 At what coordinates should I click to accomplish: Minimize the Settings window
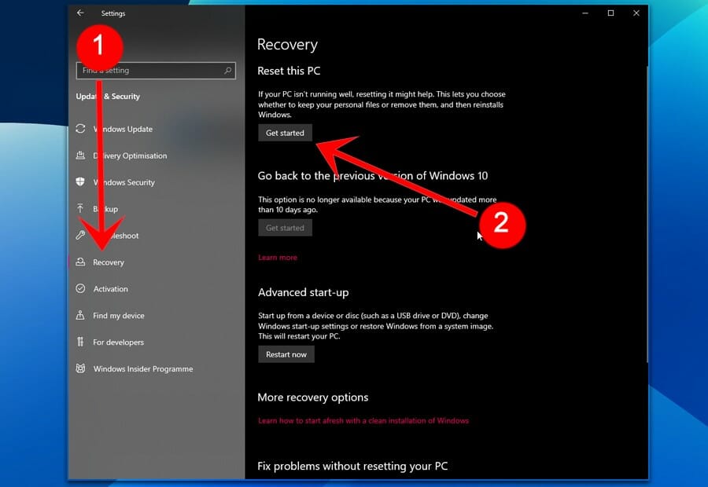tap(585, 13)
